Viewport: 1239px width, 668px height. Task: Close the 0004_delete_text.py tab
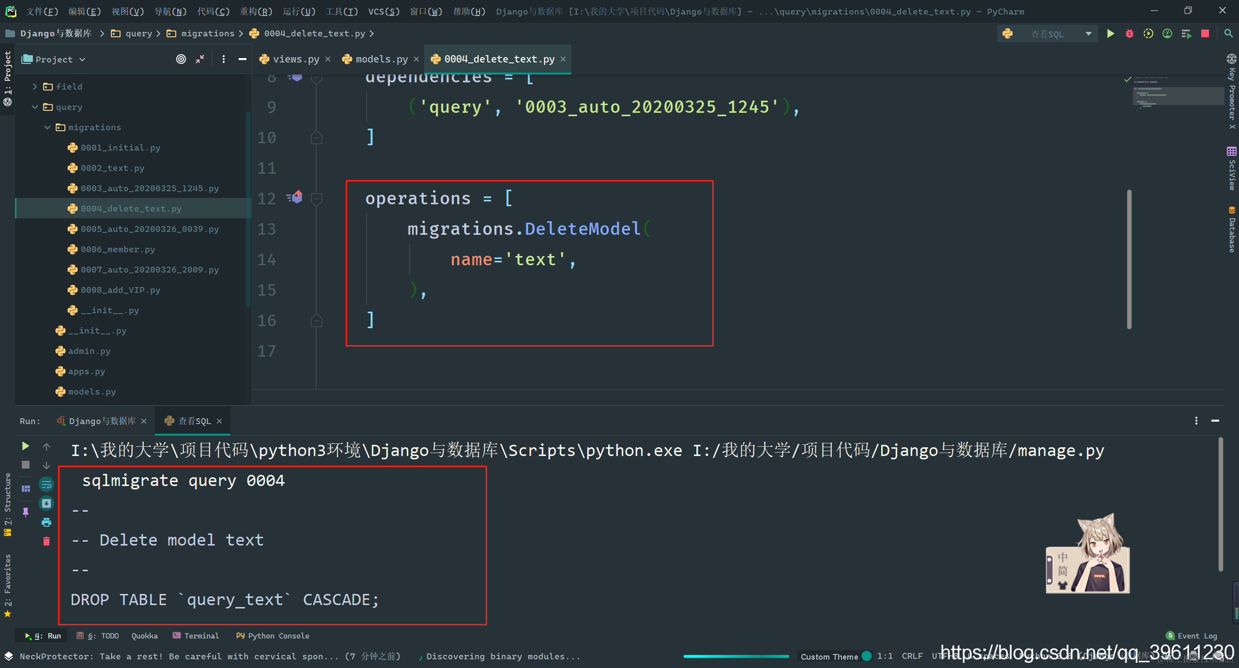click(563, 59)
